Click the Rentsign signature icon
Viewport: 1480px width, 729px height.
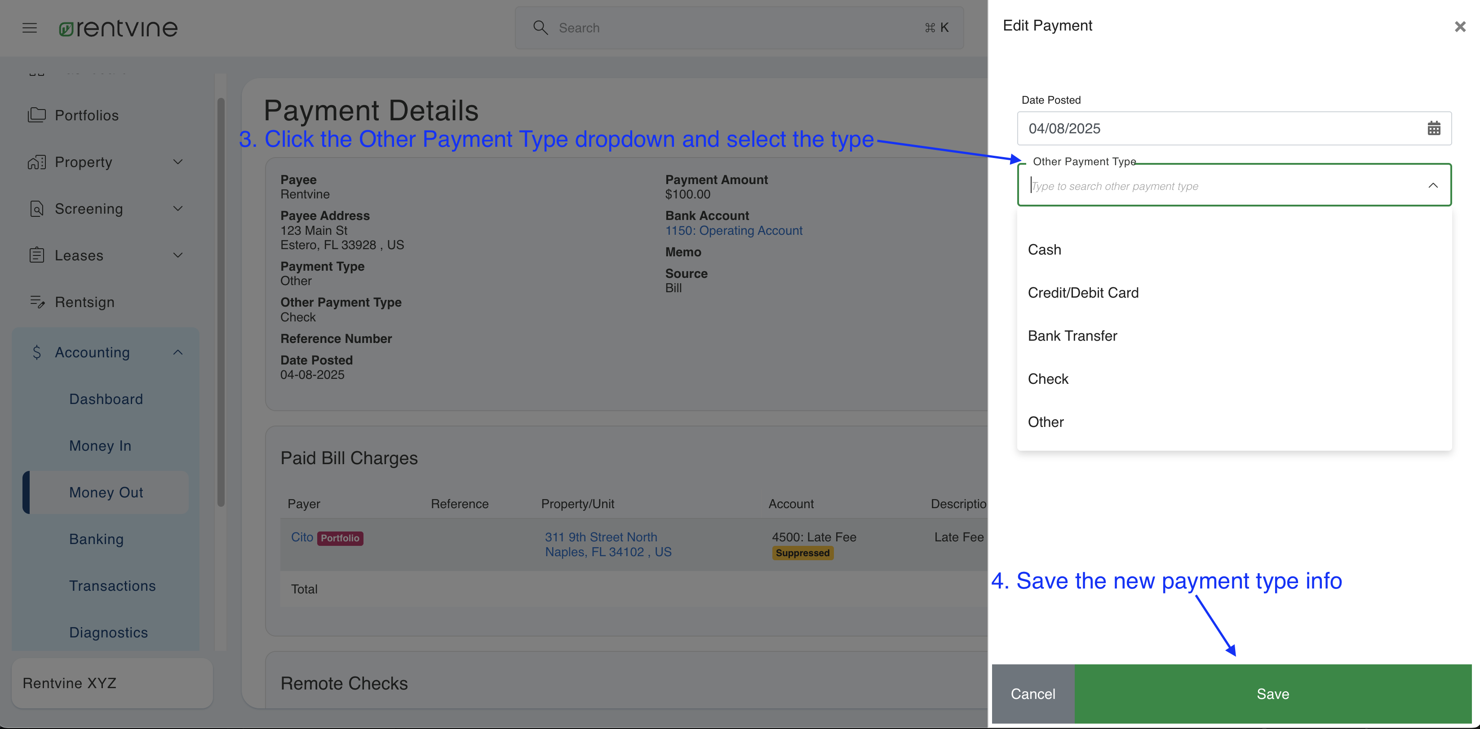[x=37, y=302]
